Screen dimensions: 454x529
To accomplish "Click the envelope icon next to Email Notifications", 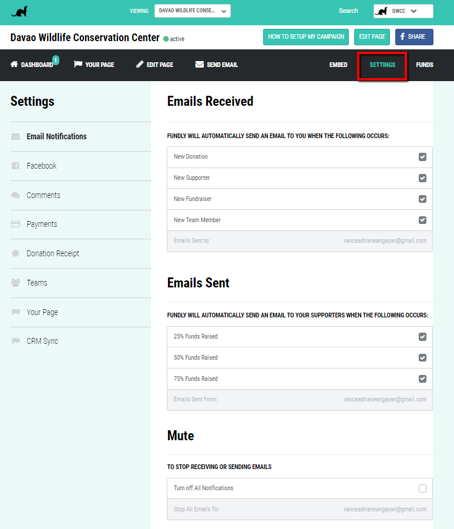I will pyautogui.click(x=15, y=136).
